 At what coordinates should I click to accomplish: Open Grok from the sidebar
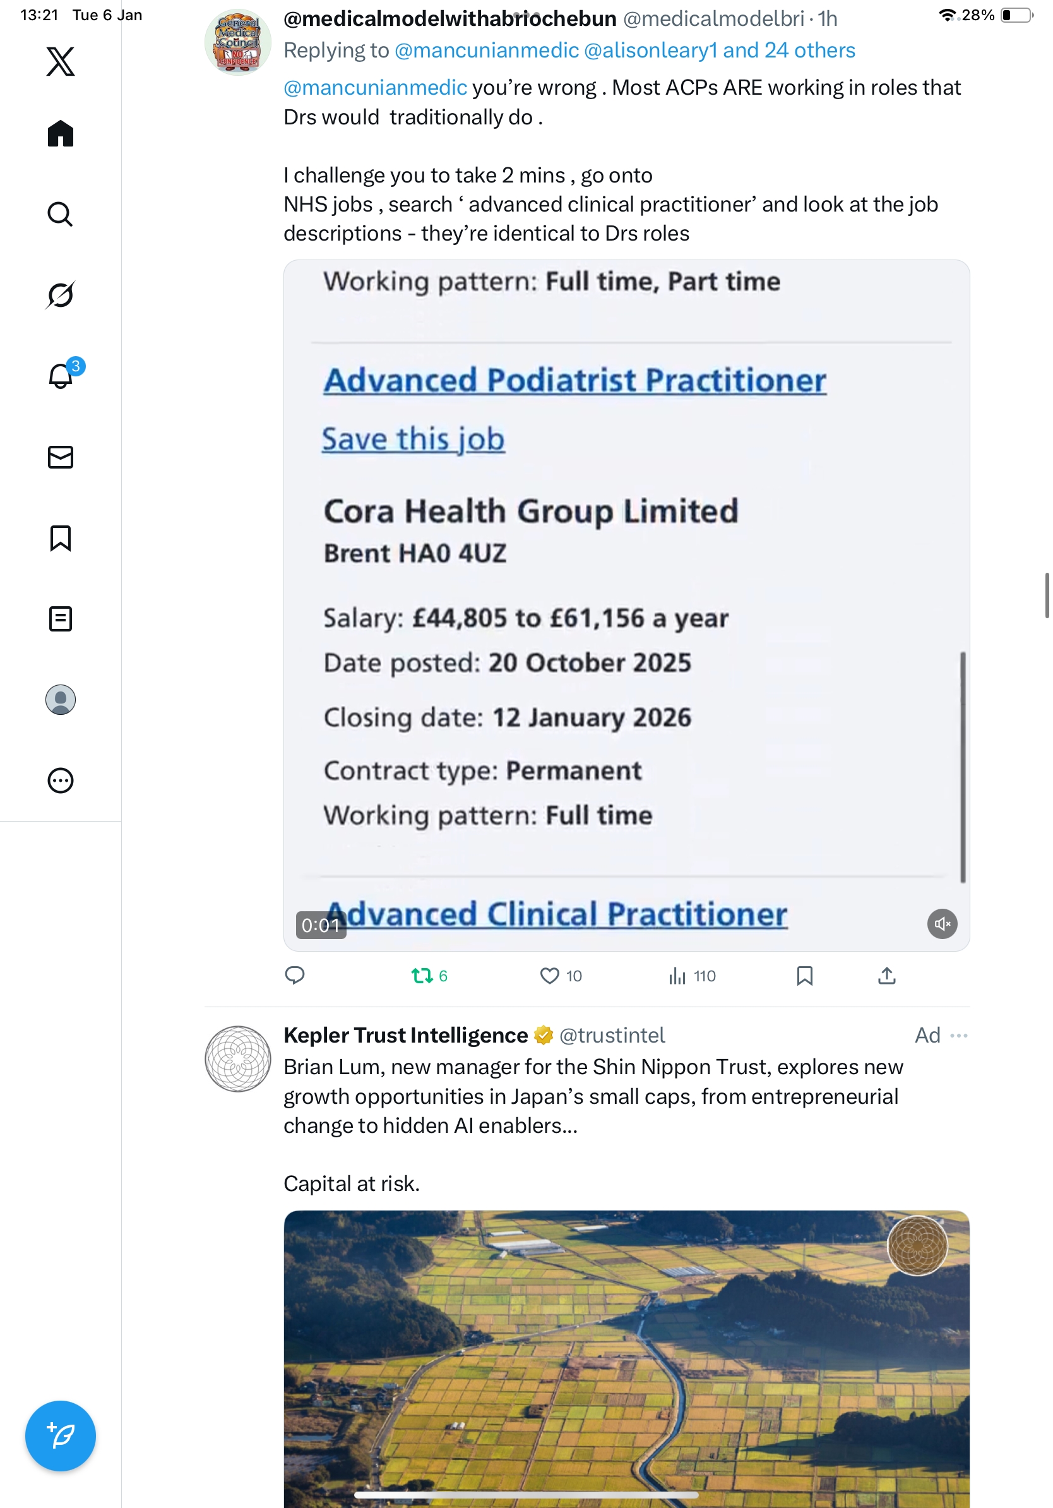point(61,295)
